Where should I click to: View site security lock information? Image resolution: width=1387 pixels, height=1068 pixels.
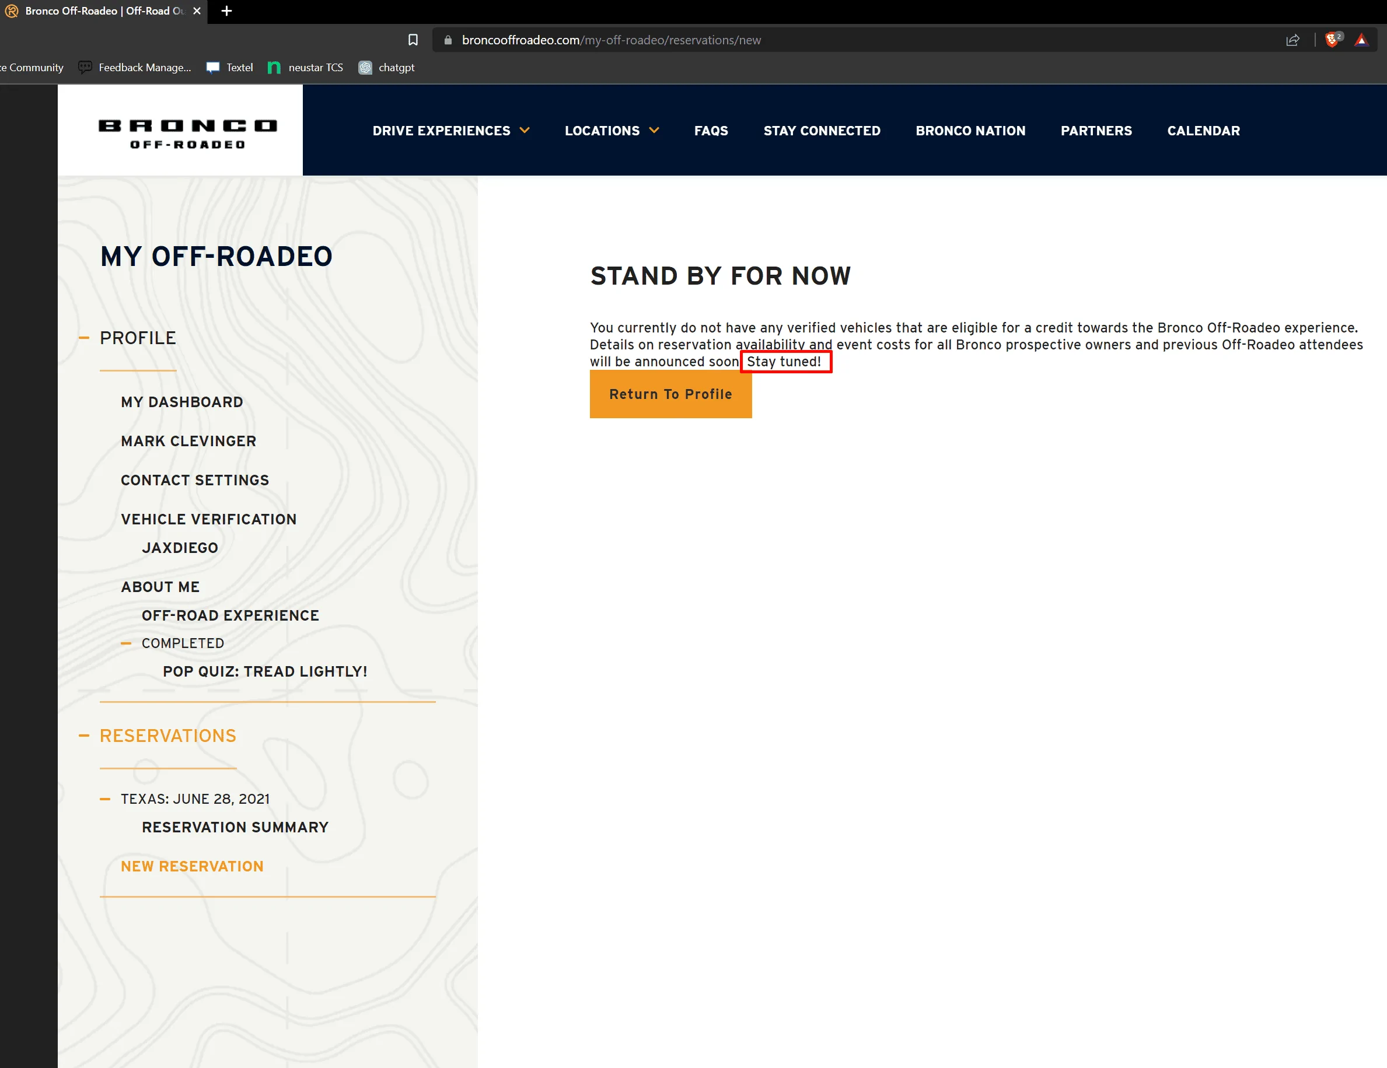[448, 40]
